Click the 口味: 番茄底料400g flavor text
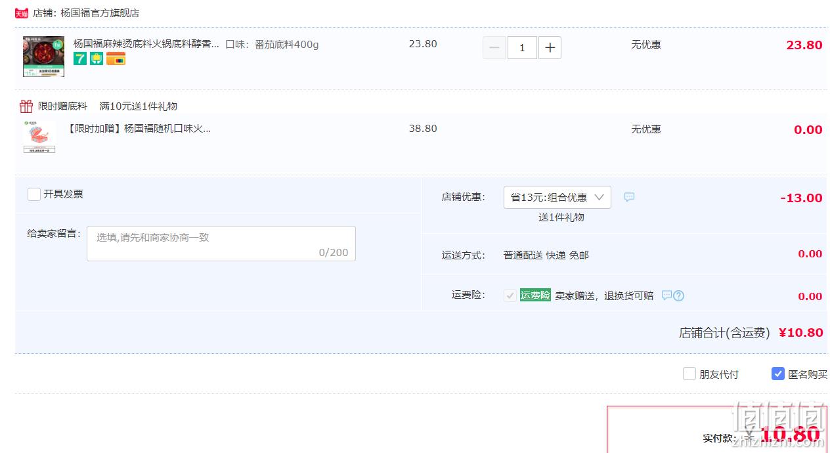This screenshot has width=830, height=453. tap(272, 44)
